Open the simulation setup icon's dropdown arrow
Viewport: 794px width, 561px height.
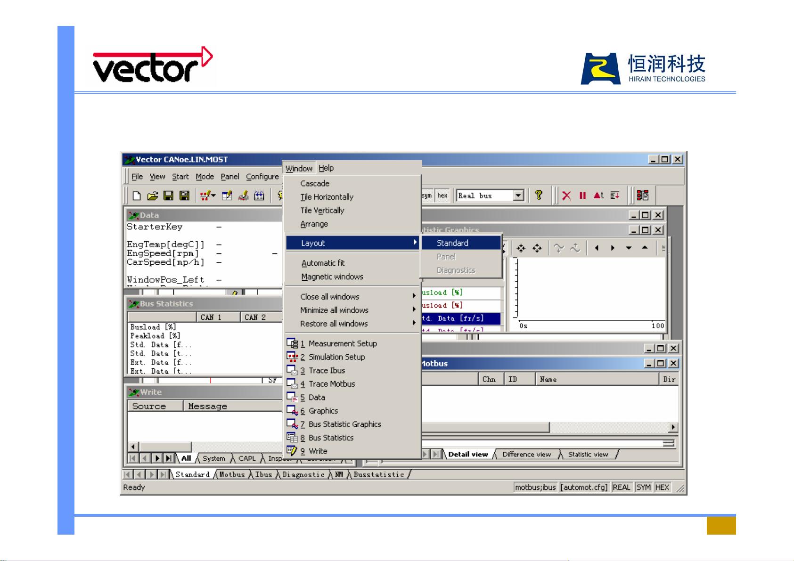[x=213, y=195]
